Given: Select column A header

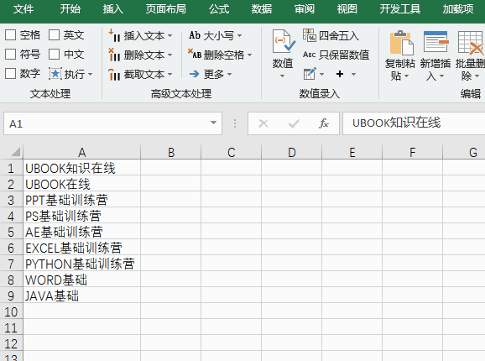Looking at the screenshot, I should point(81,152).
